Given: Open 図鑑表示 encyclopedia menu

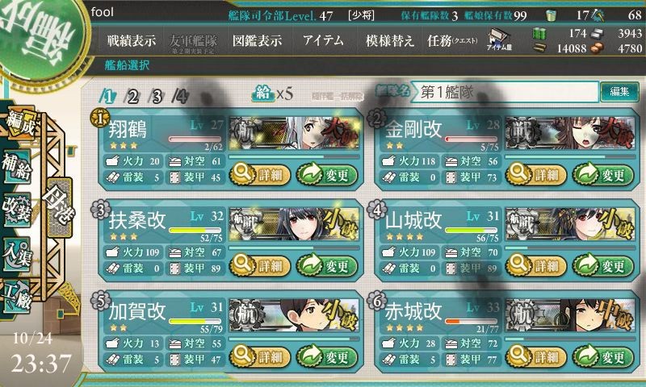Looking at the screenshot, I should tap(257, 40).
